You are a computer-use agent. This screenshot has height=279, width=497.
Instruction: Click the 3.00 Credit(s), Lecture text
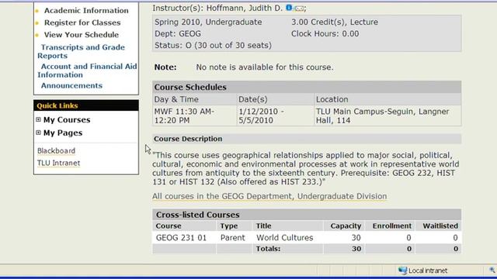(335, 22)
